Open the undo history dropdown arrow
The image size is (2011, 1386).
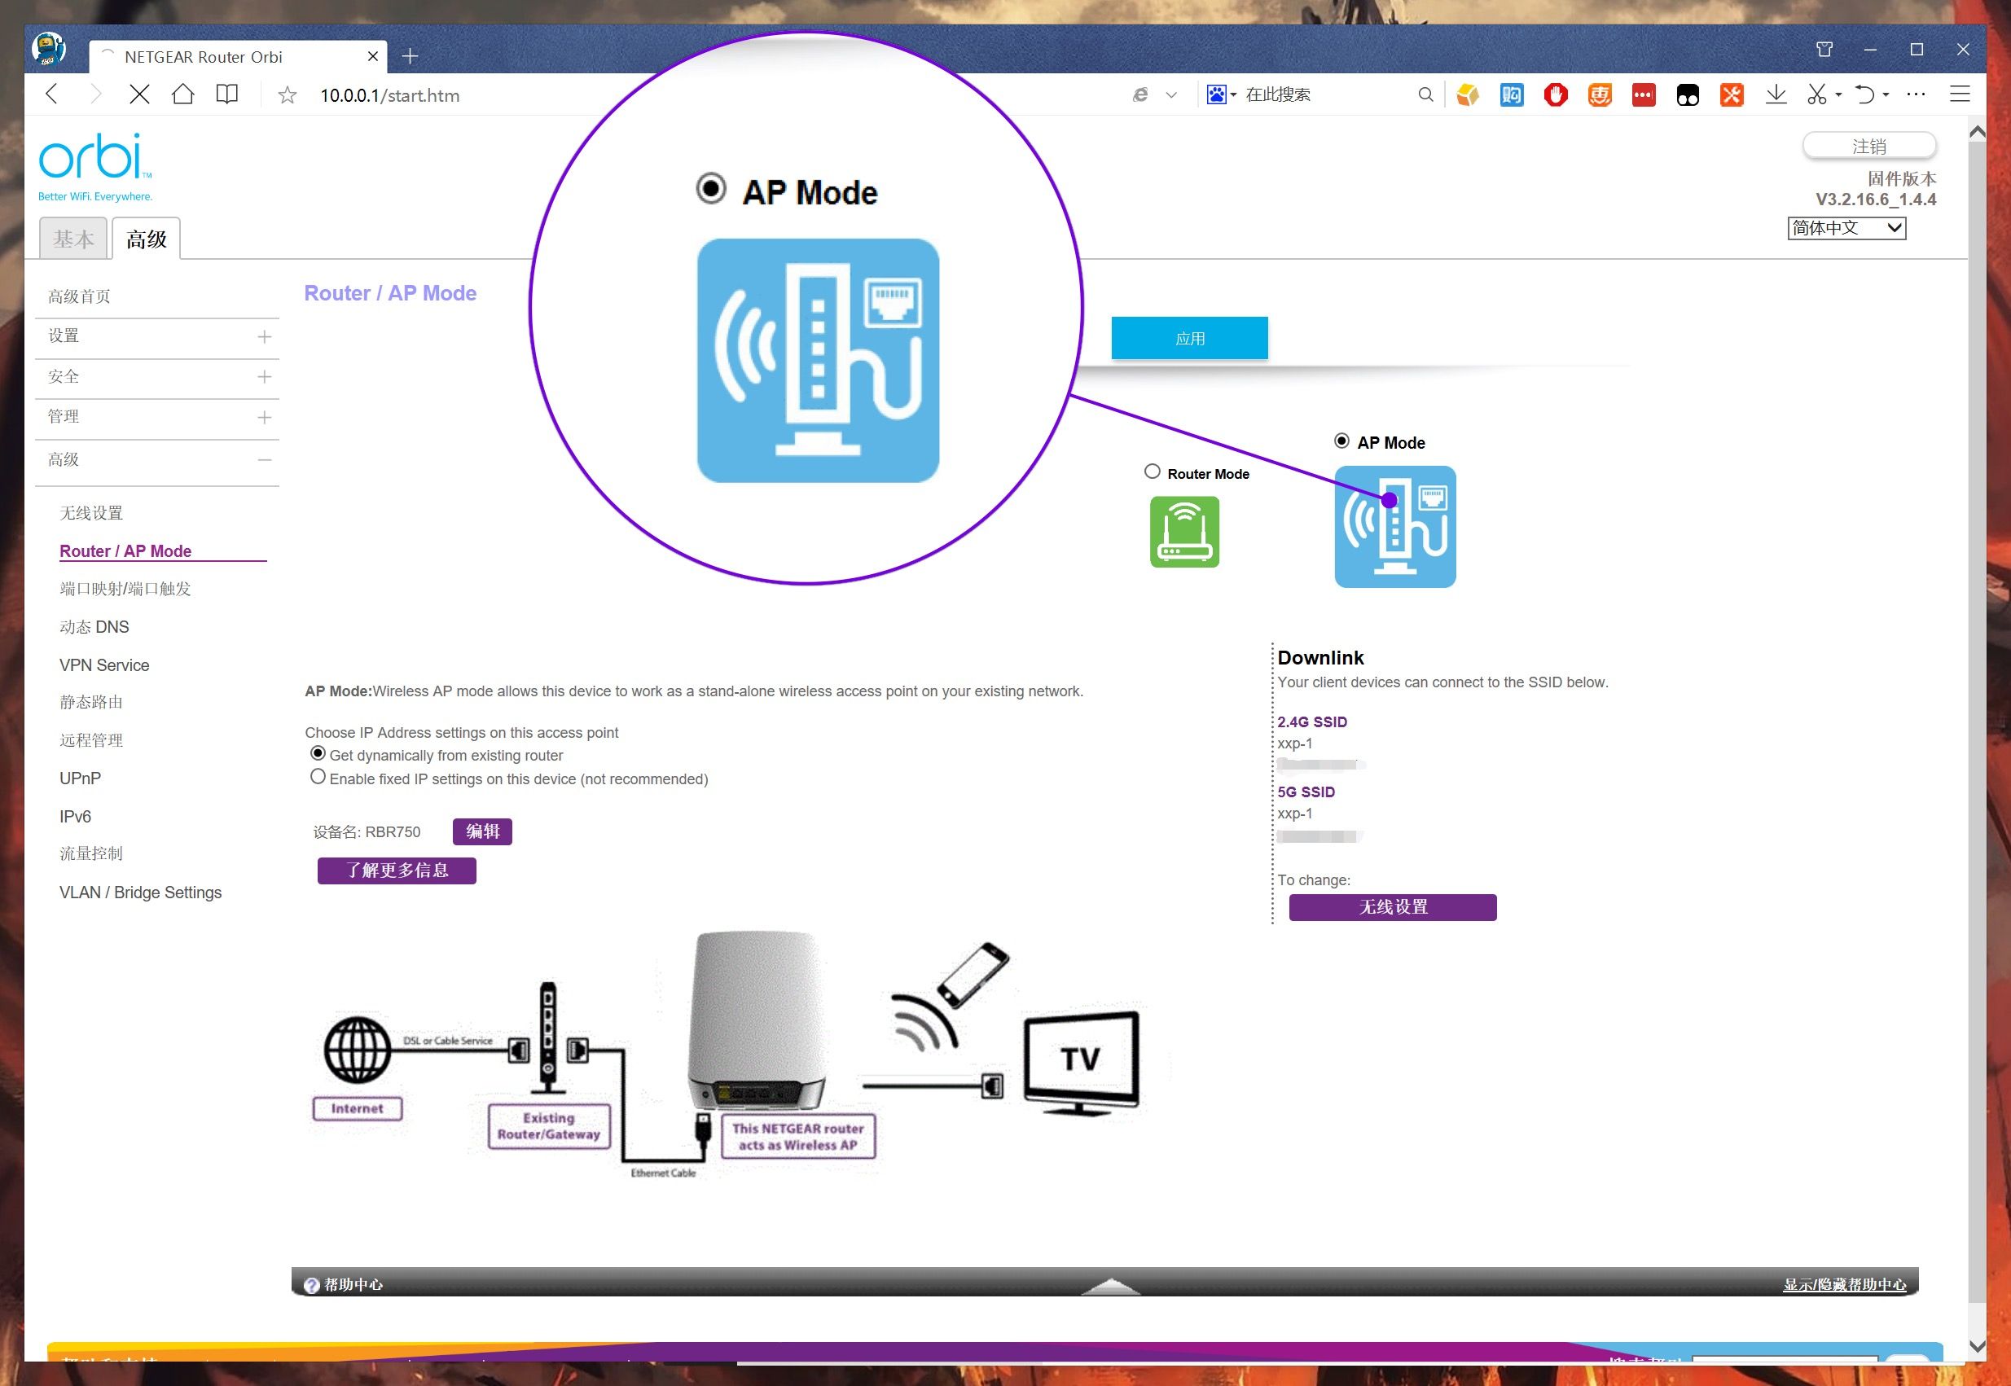click(x=1885, y=94)
